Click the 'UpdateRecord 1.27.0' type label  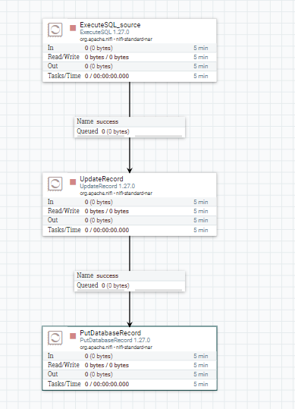tap(108, 186)
